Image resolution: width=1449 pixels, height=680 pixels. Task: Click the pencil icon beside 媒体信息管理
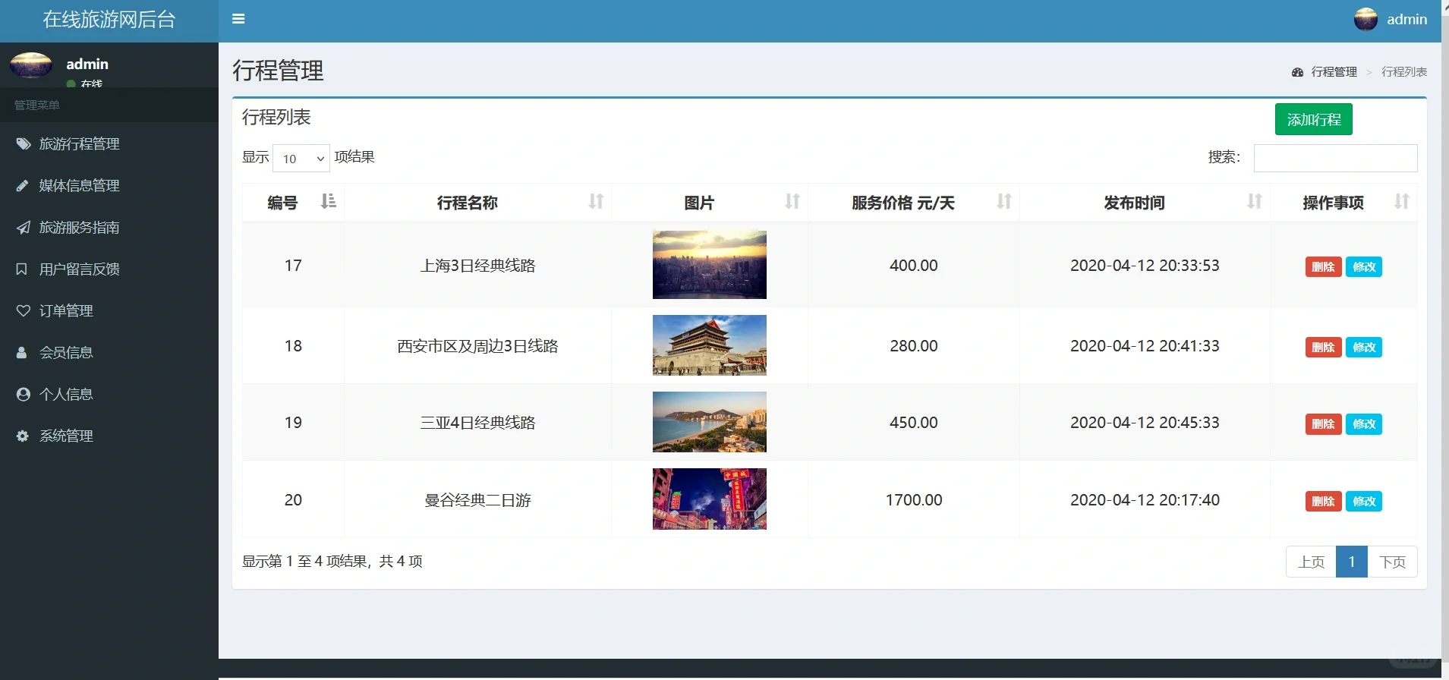point(23,185)
